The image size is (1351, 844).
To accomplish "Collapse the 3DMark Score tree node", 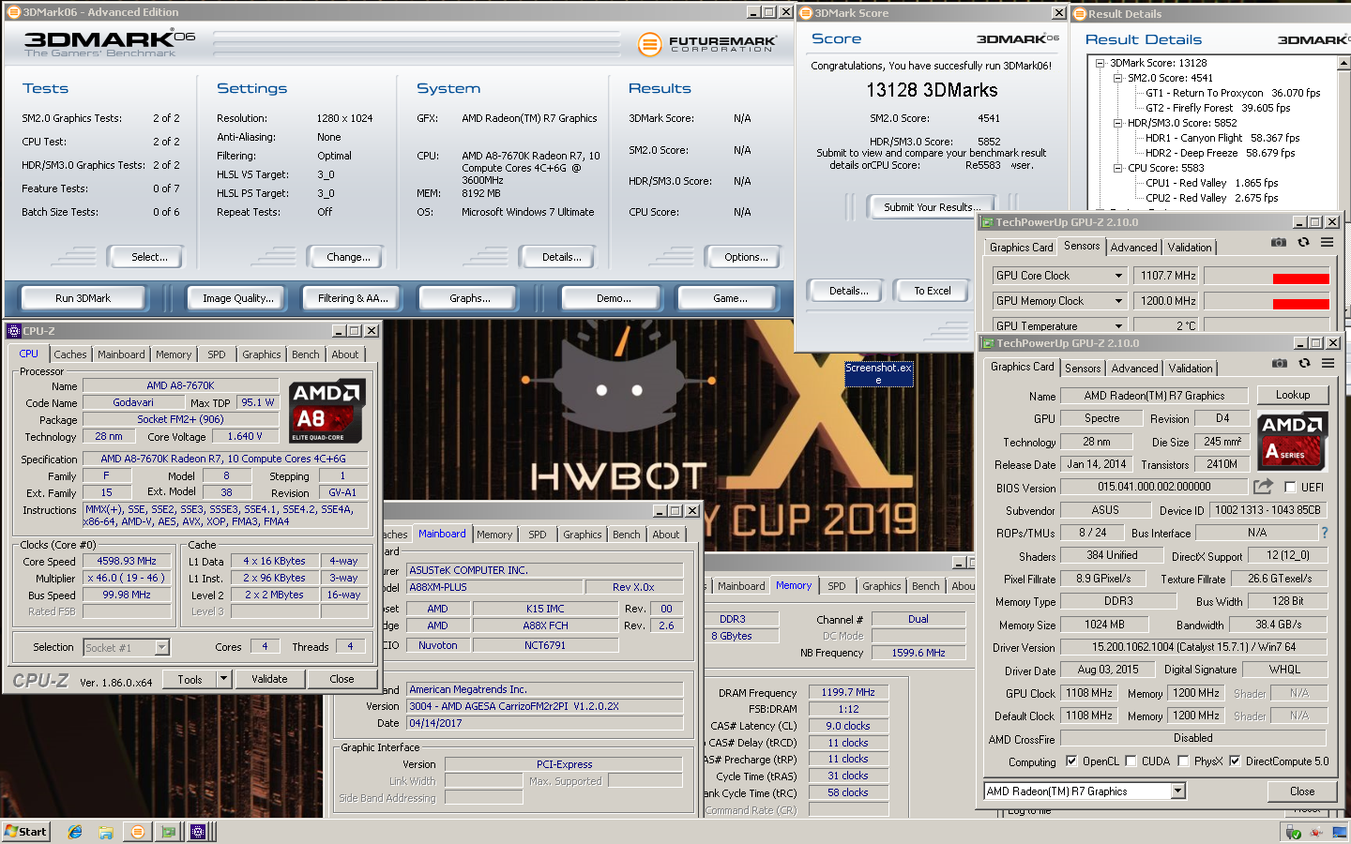I will tap(1101, 63).
